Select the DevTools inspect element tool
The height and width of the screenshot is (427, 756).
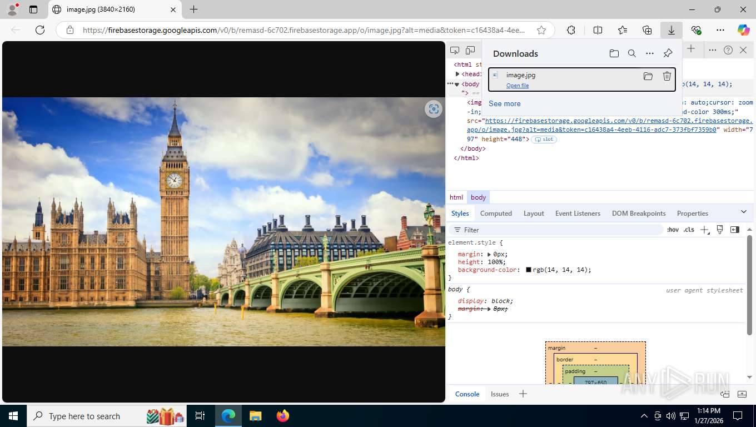pyautogui.click(x=455, y=50)
